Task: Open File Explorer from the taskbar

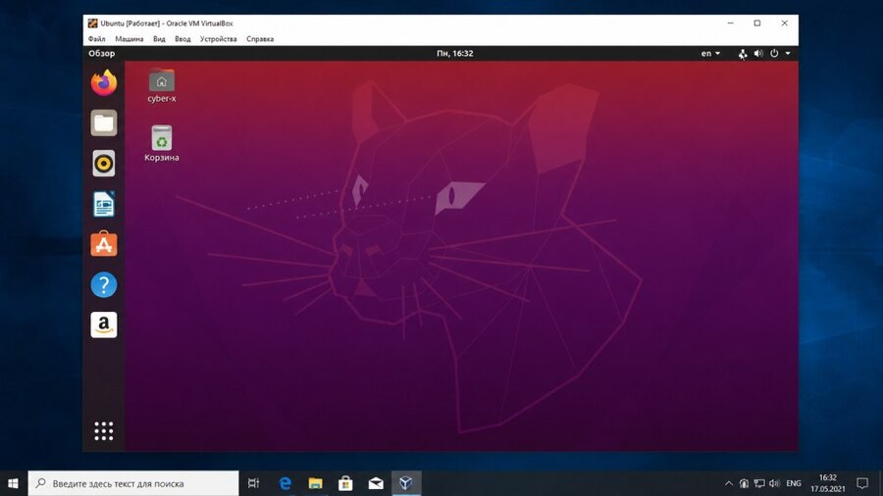Action: pyautogui.click(x=315, y=483)
